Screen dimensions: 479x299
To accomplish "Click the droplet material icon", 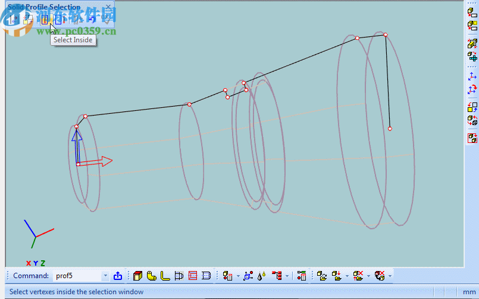I will coord(261,276).
